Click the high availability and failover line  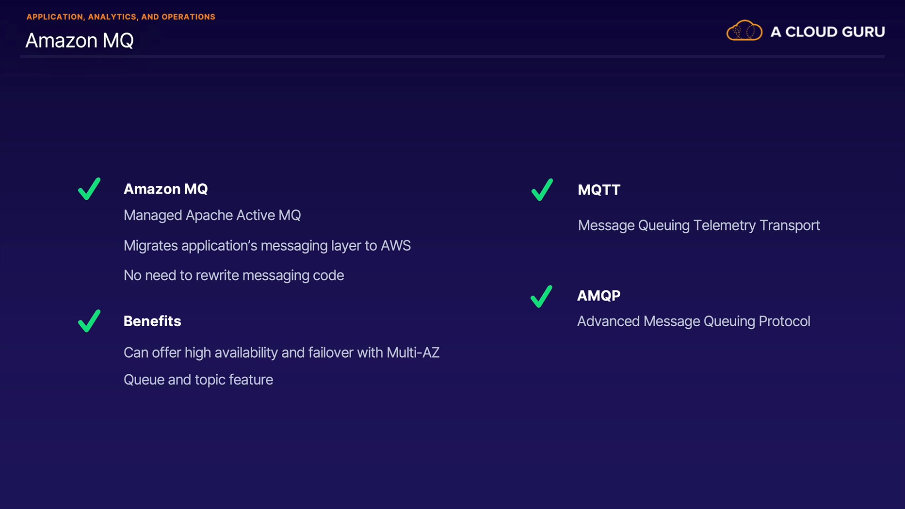click(x=281, y=352)
